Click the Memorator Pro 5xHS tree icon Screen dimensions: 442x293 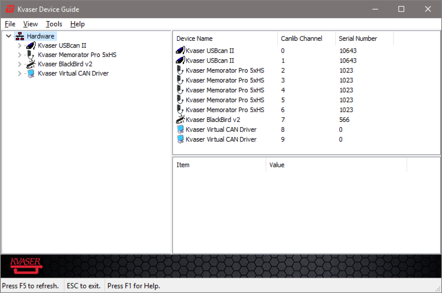click(x=31, y=55)
